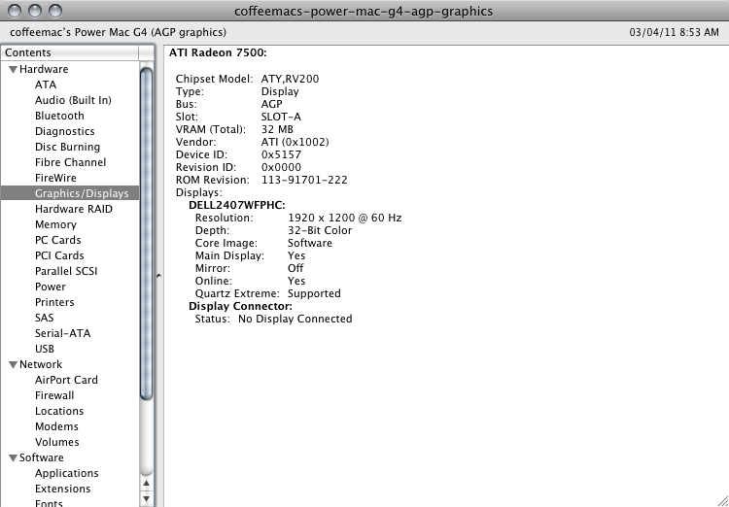
Task: Open the Parallel SCSI entry
Action: pos(66,271)
